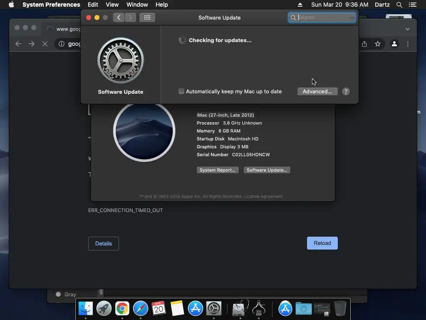Click Memory 8 GB RAM line
The image size is (426, 320).
pyautogui.click(x=218, y=131)
